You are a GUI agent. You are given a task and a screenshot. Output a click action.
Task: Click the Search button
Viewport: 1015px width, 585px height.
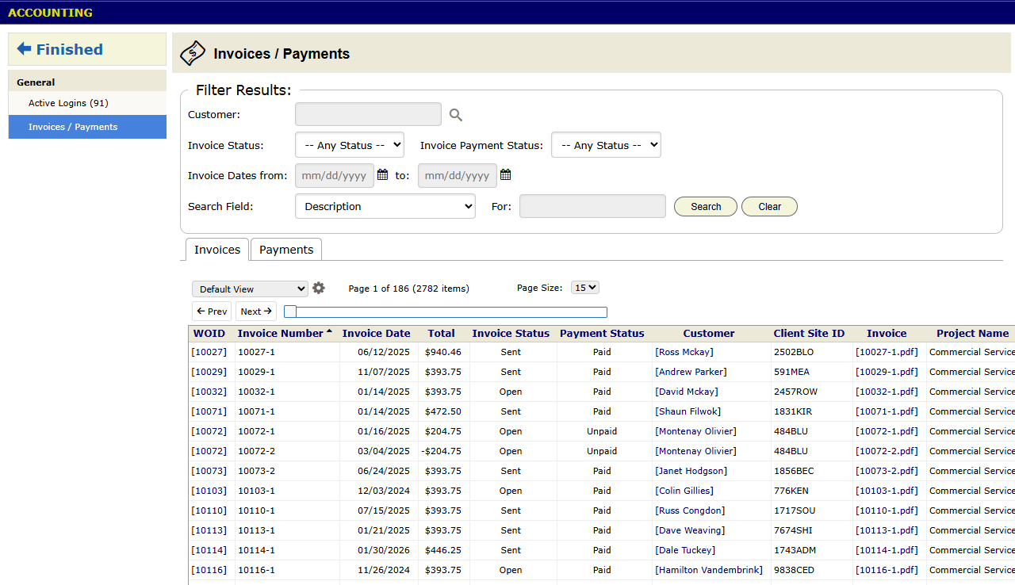tap(706, 207)
